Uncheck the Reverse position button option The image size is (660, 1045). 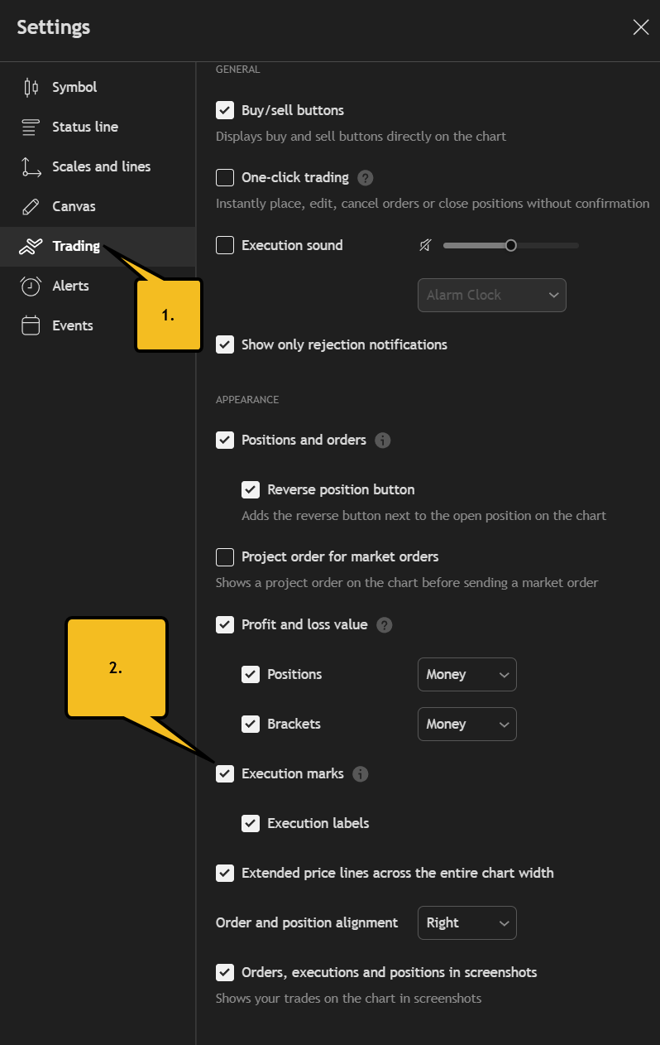(251, 489)
